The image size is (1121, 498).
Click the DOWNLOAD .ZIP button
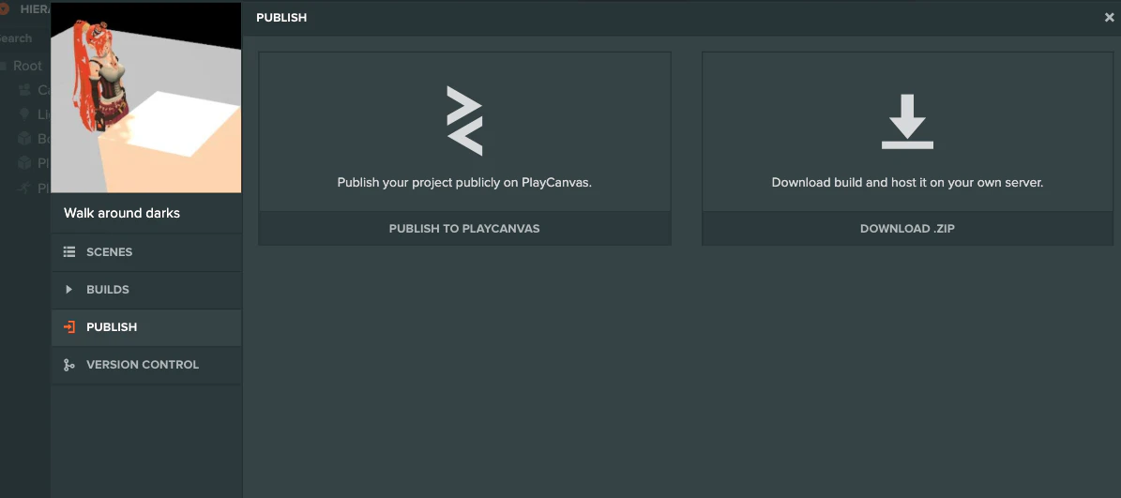[907, 229]
